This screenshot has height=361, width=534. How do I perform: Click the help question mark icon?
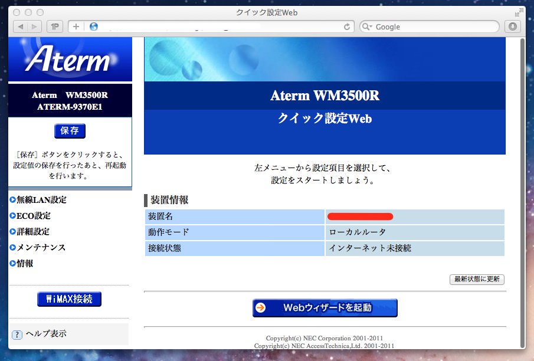[x=17, y=334]
